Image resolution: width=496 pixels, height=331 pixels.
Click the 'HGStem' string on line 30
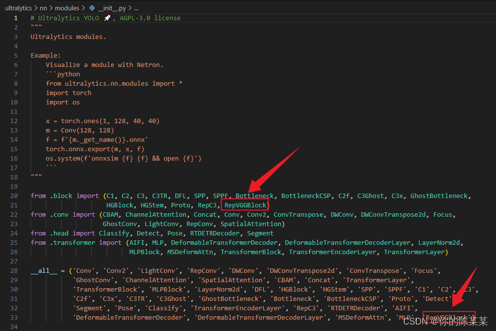(334, 289)
